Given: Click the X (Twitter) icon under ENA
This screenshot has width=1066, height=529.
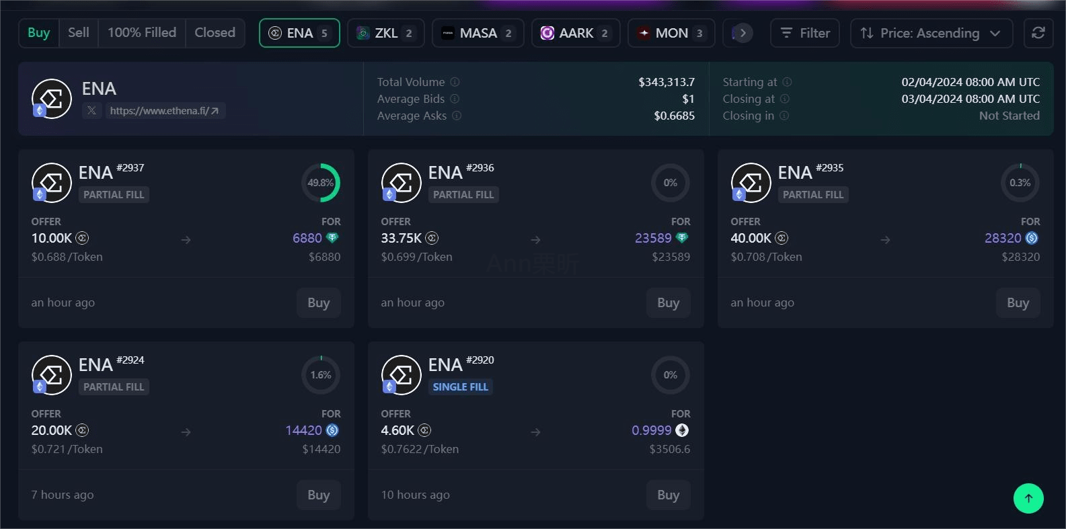Looking at the screenshot, I should click(91, 111).
